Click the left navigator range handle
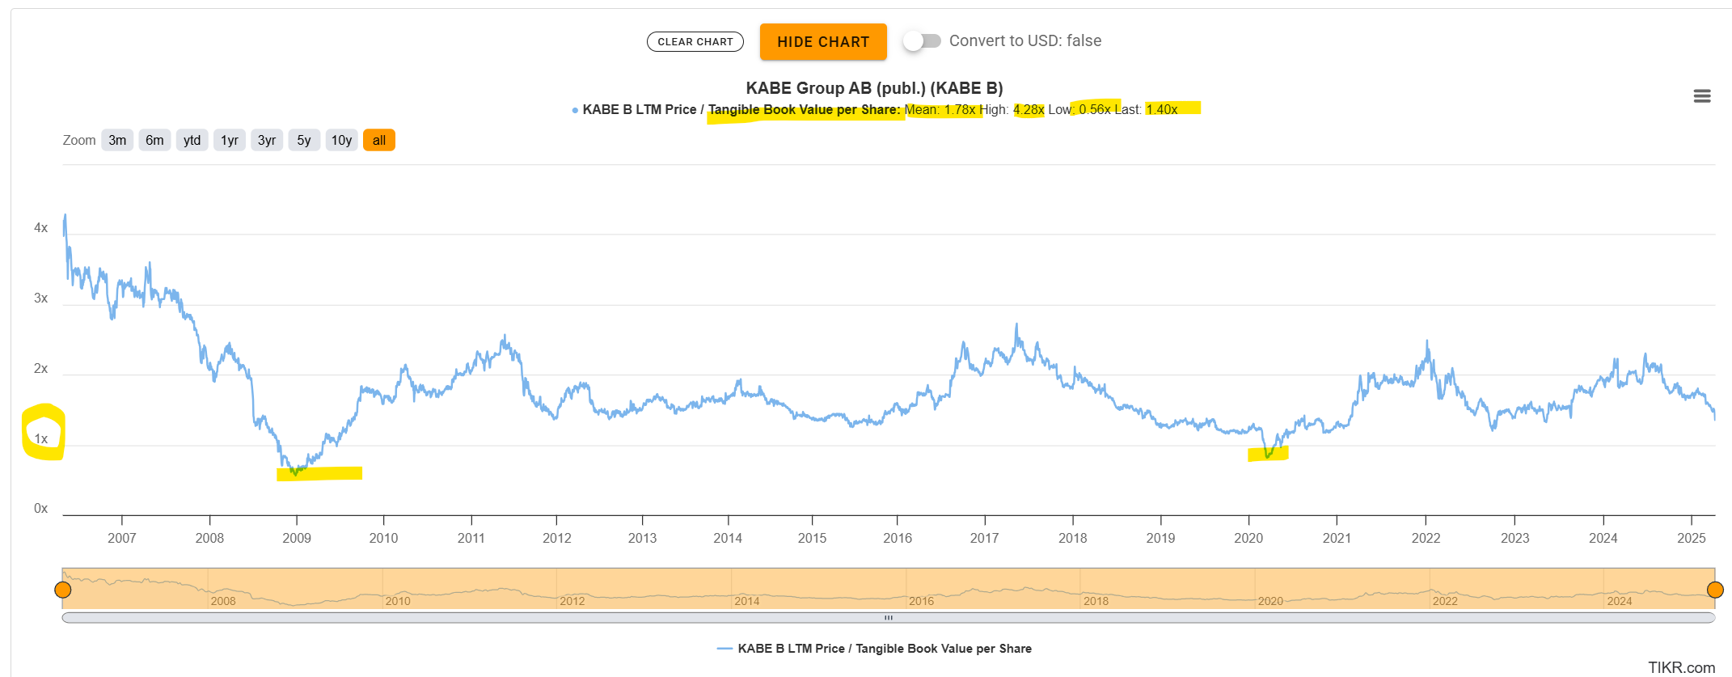This screenshot has height=677, width=1732. [x=62, y=590]
